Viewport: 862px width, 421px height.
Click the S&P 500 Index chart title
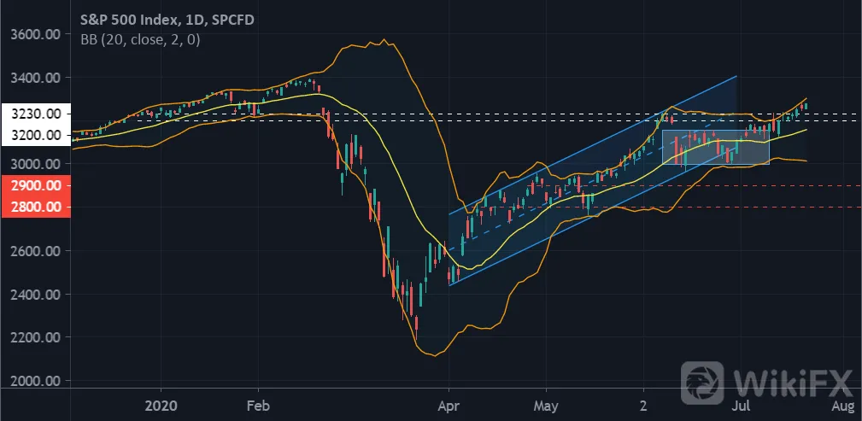[x=167, y=20]
